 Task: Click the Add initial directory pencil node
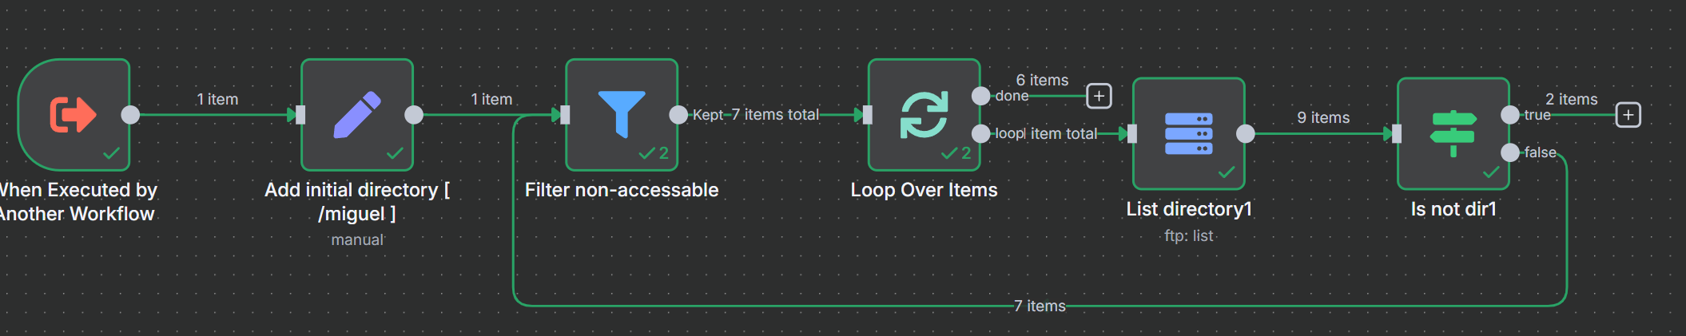pos(356,114)
